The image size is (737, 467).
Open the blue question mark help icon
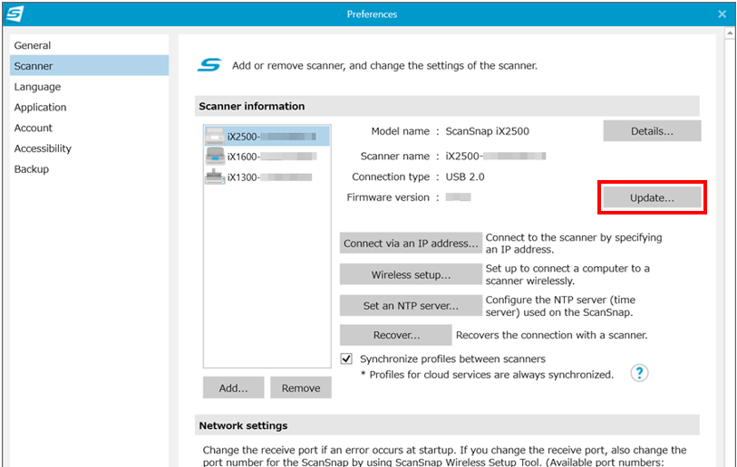coord(639,373)
